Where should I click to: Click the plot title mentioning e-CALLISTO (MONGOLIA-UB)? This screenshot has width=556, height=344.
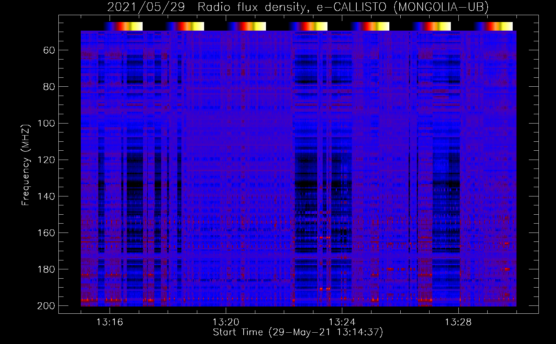click(x=298, y=7)
